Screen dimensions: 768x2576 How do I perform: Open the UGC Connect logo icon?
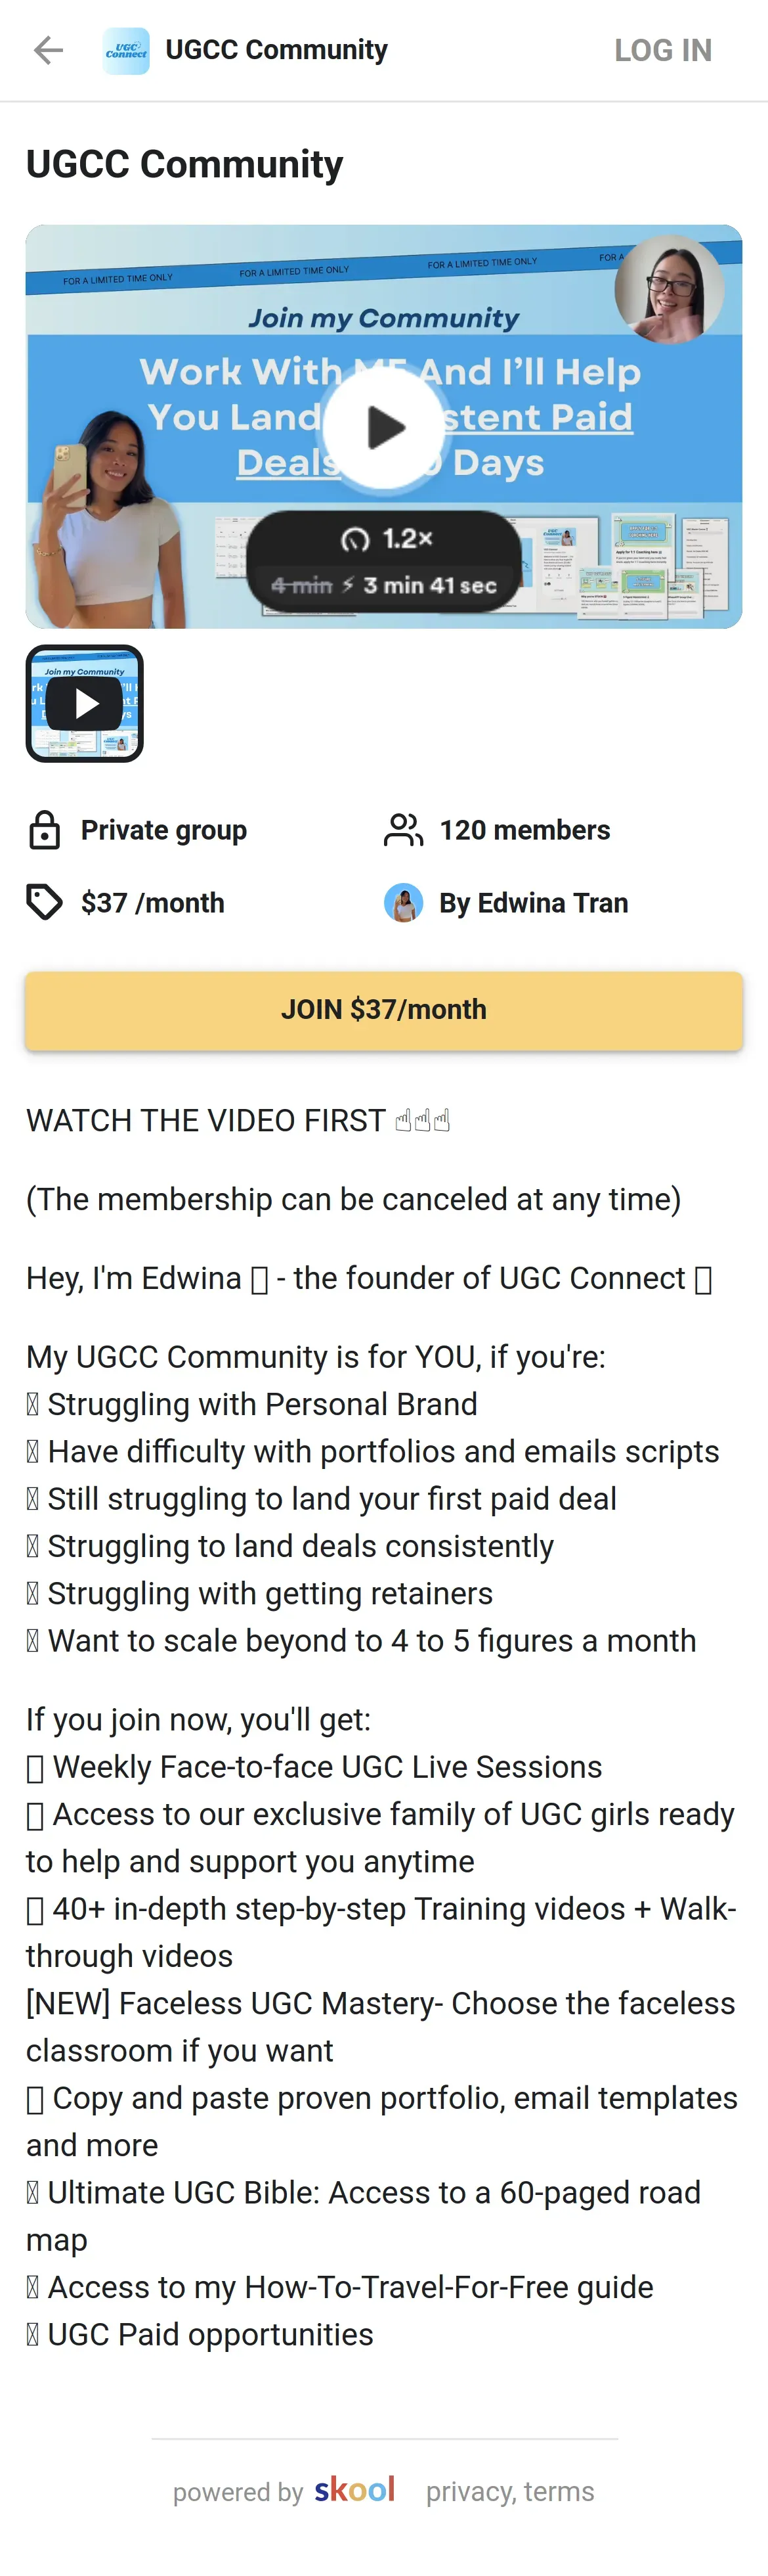coord(127,50)
